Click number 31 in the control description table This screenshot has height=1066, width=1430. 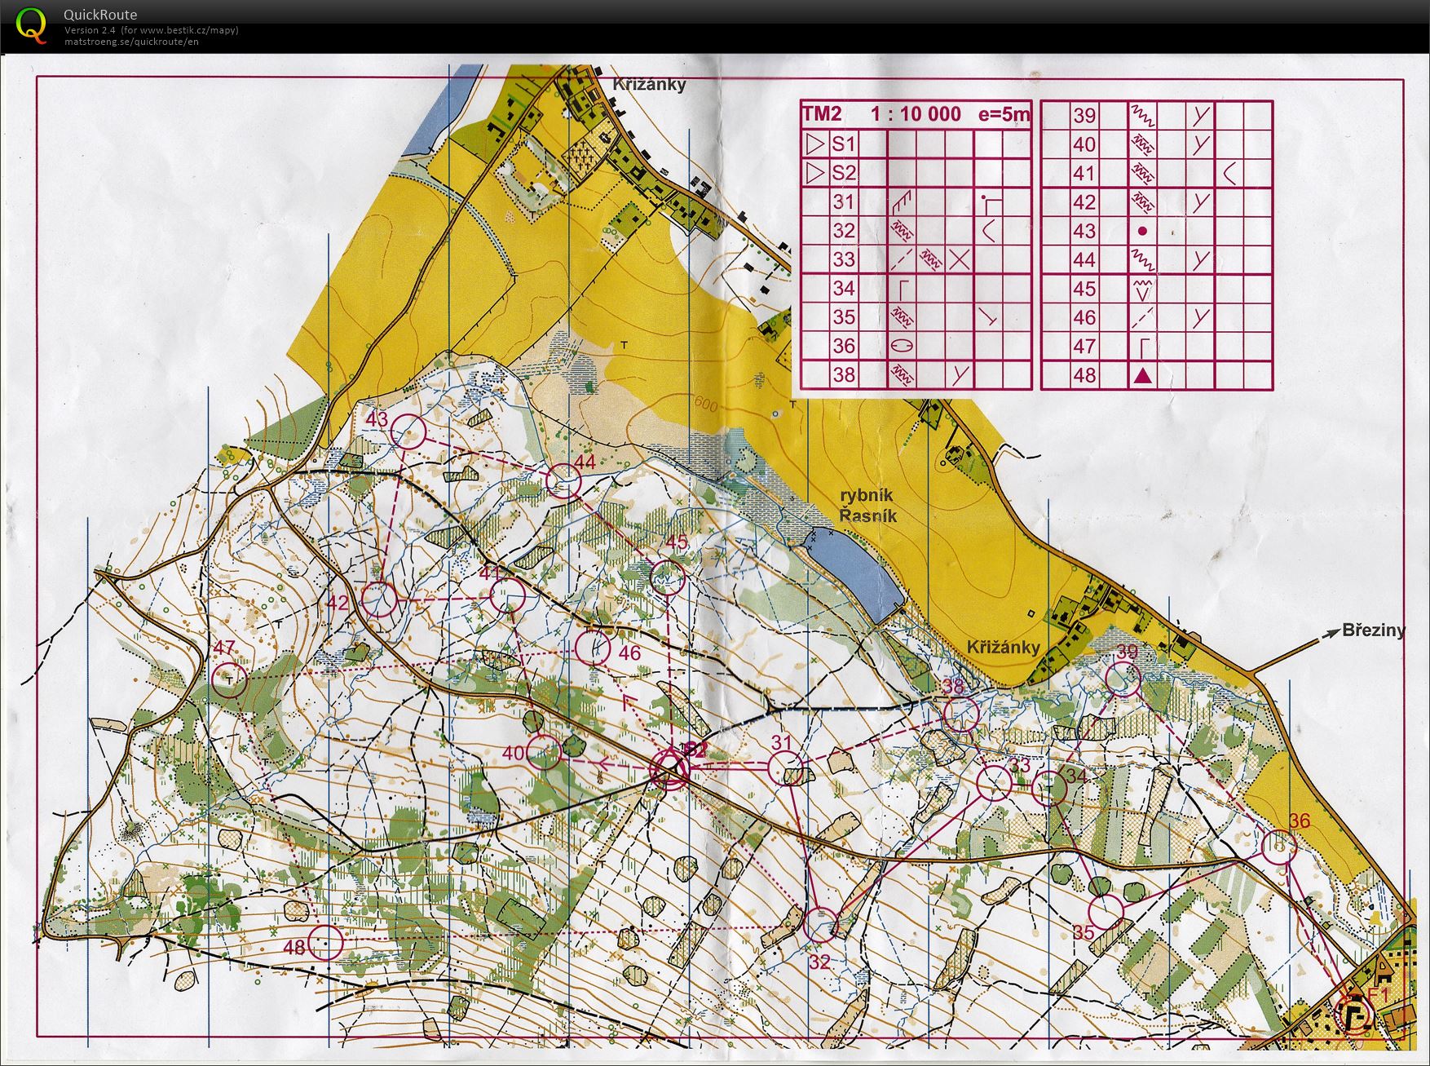point(844,202)
